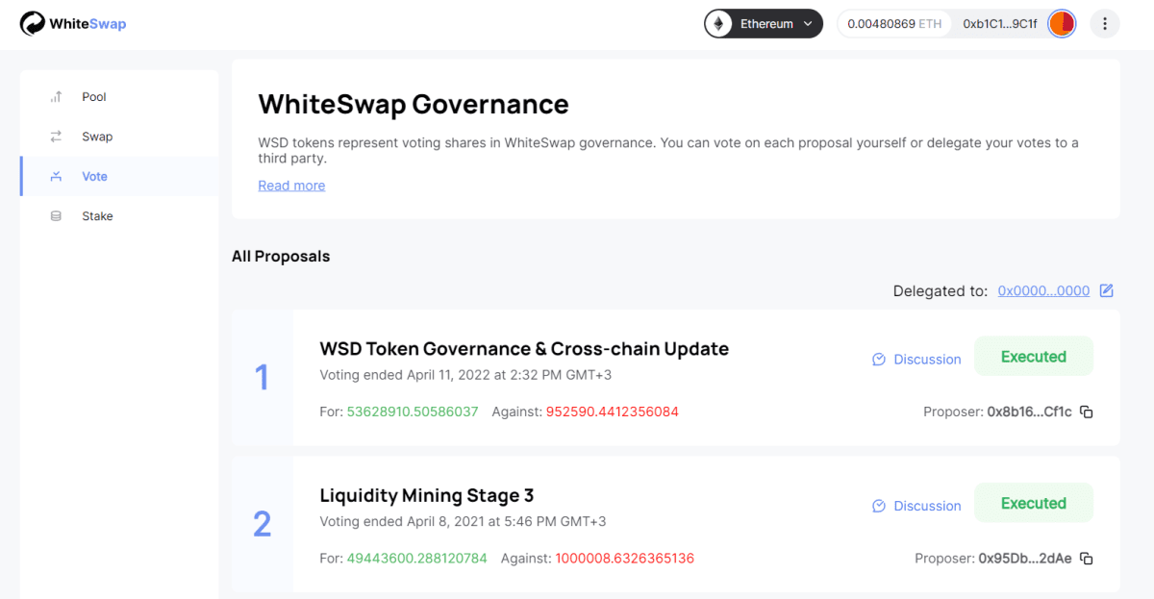
Task: Click the Stake database icon
Action: coord(57,216)
